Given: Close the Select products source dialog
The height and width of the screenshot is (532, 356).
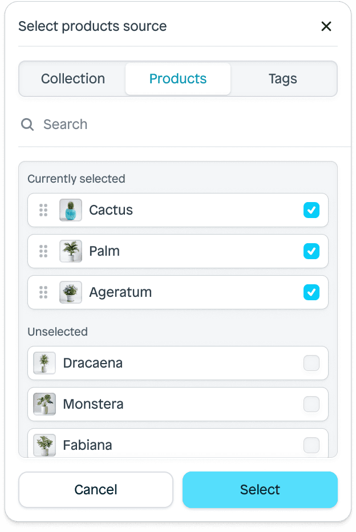Looking at the screenshot, I should [326, 26].
